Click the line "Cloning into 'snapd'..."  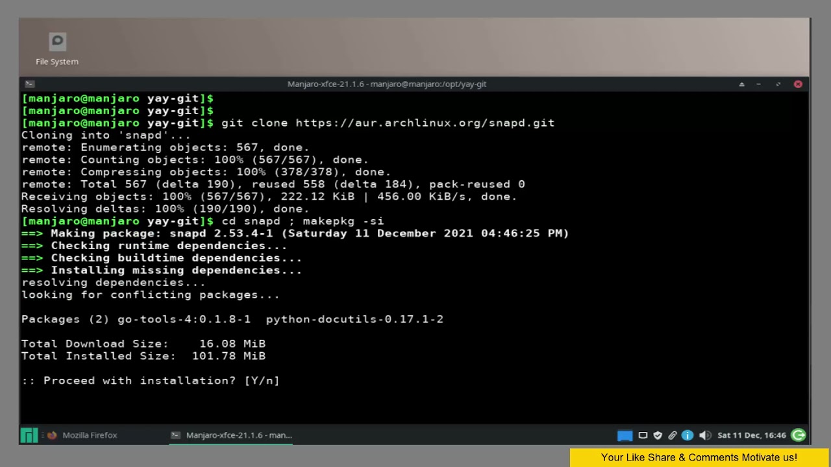tap(106, 135)
